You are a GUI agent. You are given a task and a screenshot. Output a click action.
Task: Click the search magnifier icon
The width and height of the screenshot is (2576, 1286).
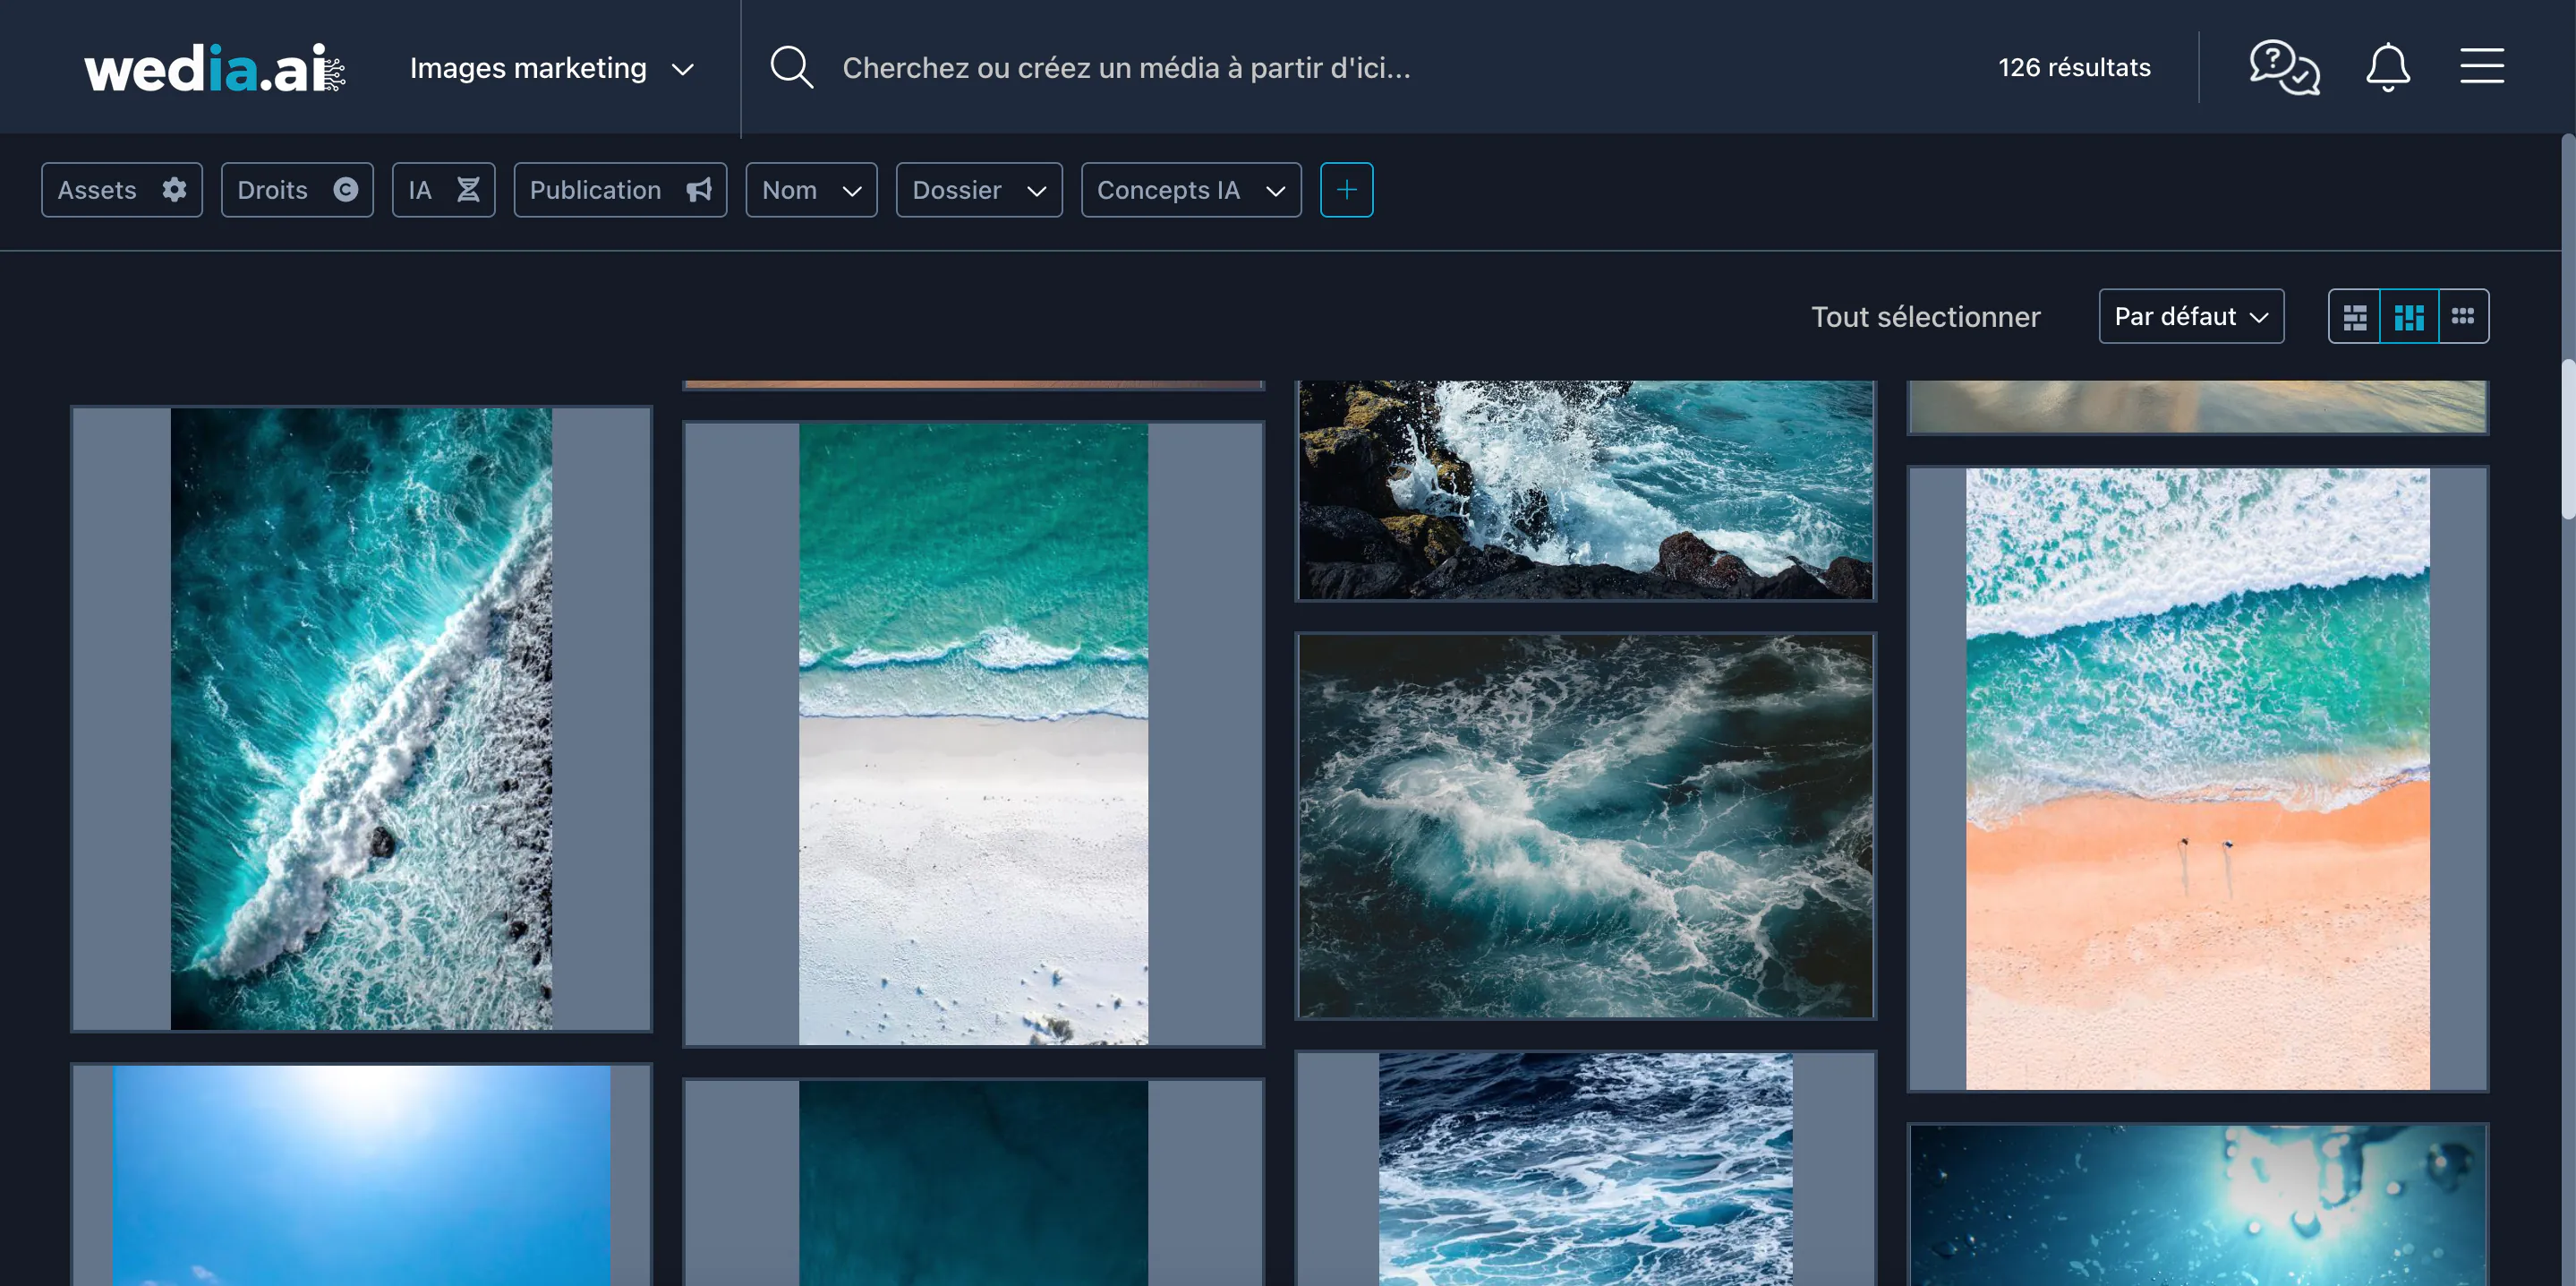point(791,67)
